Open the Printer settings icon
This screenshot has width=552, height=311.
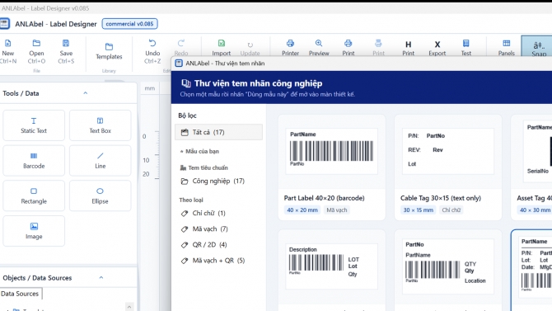tap(290, 43)
